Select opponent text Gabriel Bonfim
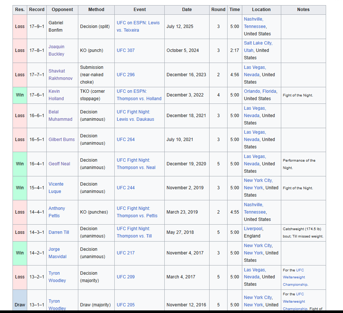The width and height of the screenshot is (343, 313). pyautogui.click(x=56, y=27)
